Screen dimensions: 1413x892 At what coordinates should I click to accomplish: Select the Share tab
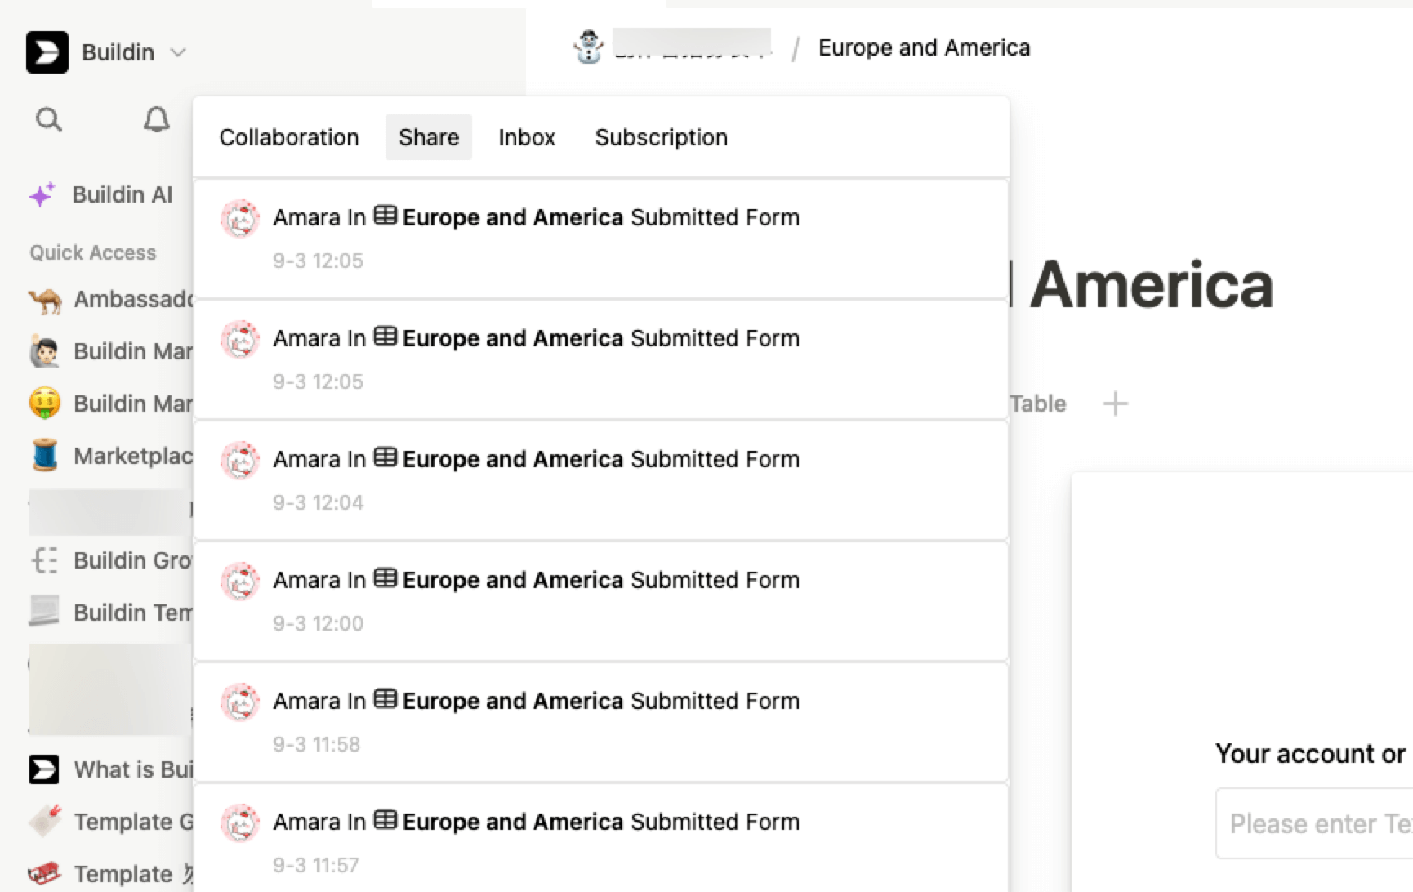click(x=428, y=137)
